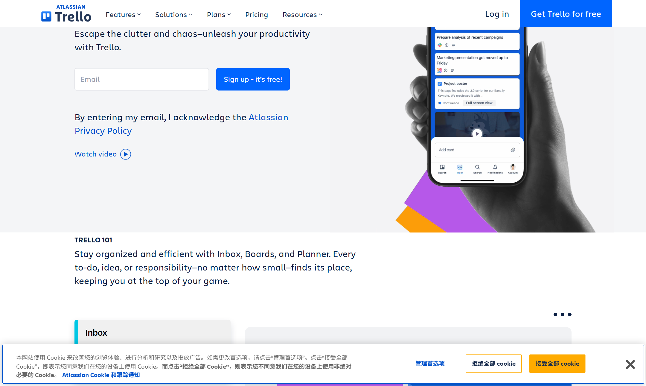
Task: Open the Pricing page
Action: (257, 15)
